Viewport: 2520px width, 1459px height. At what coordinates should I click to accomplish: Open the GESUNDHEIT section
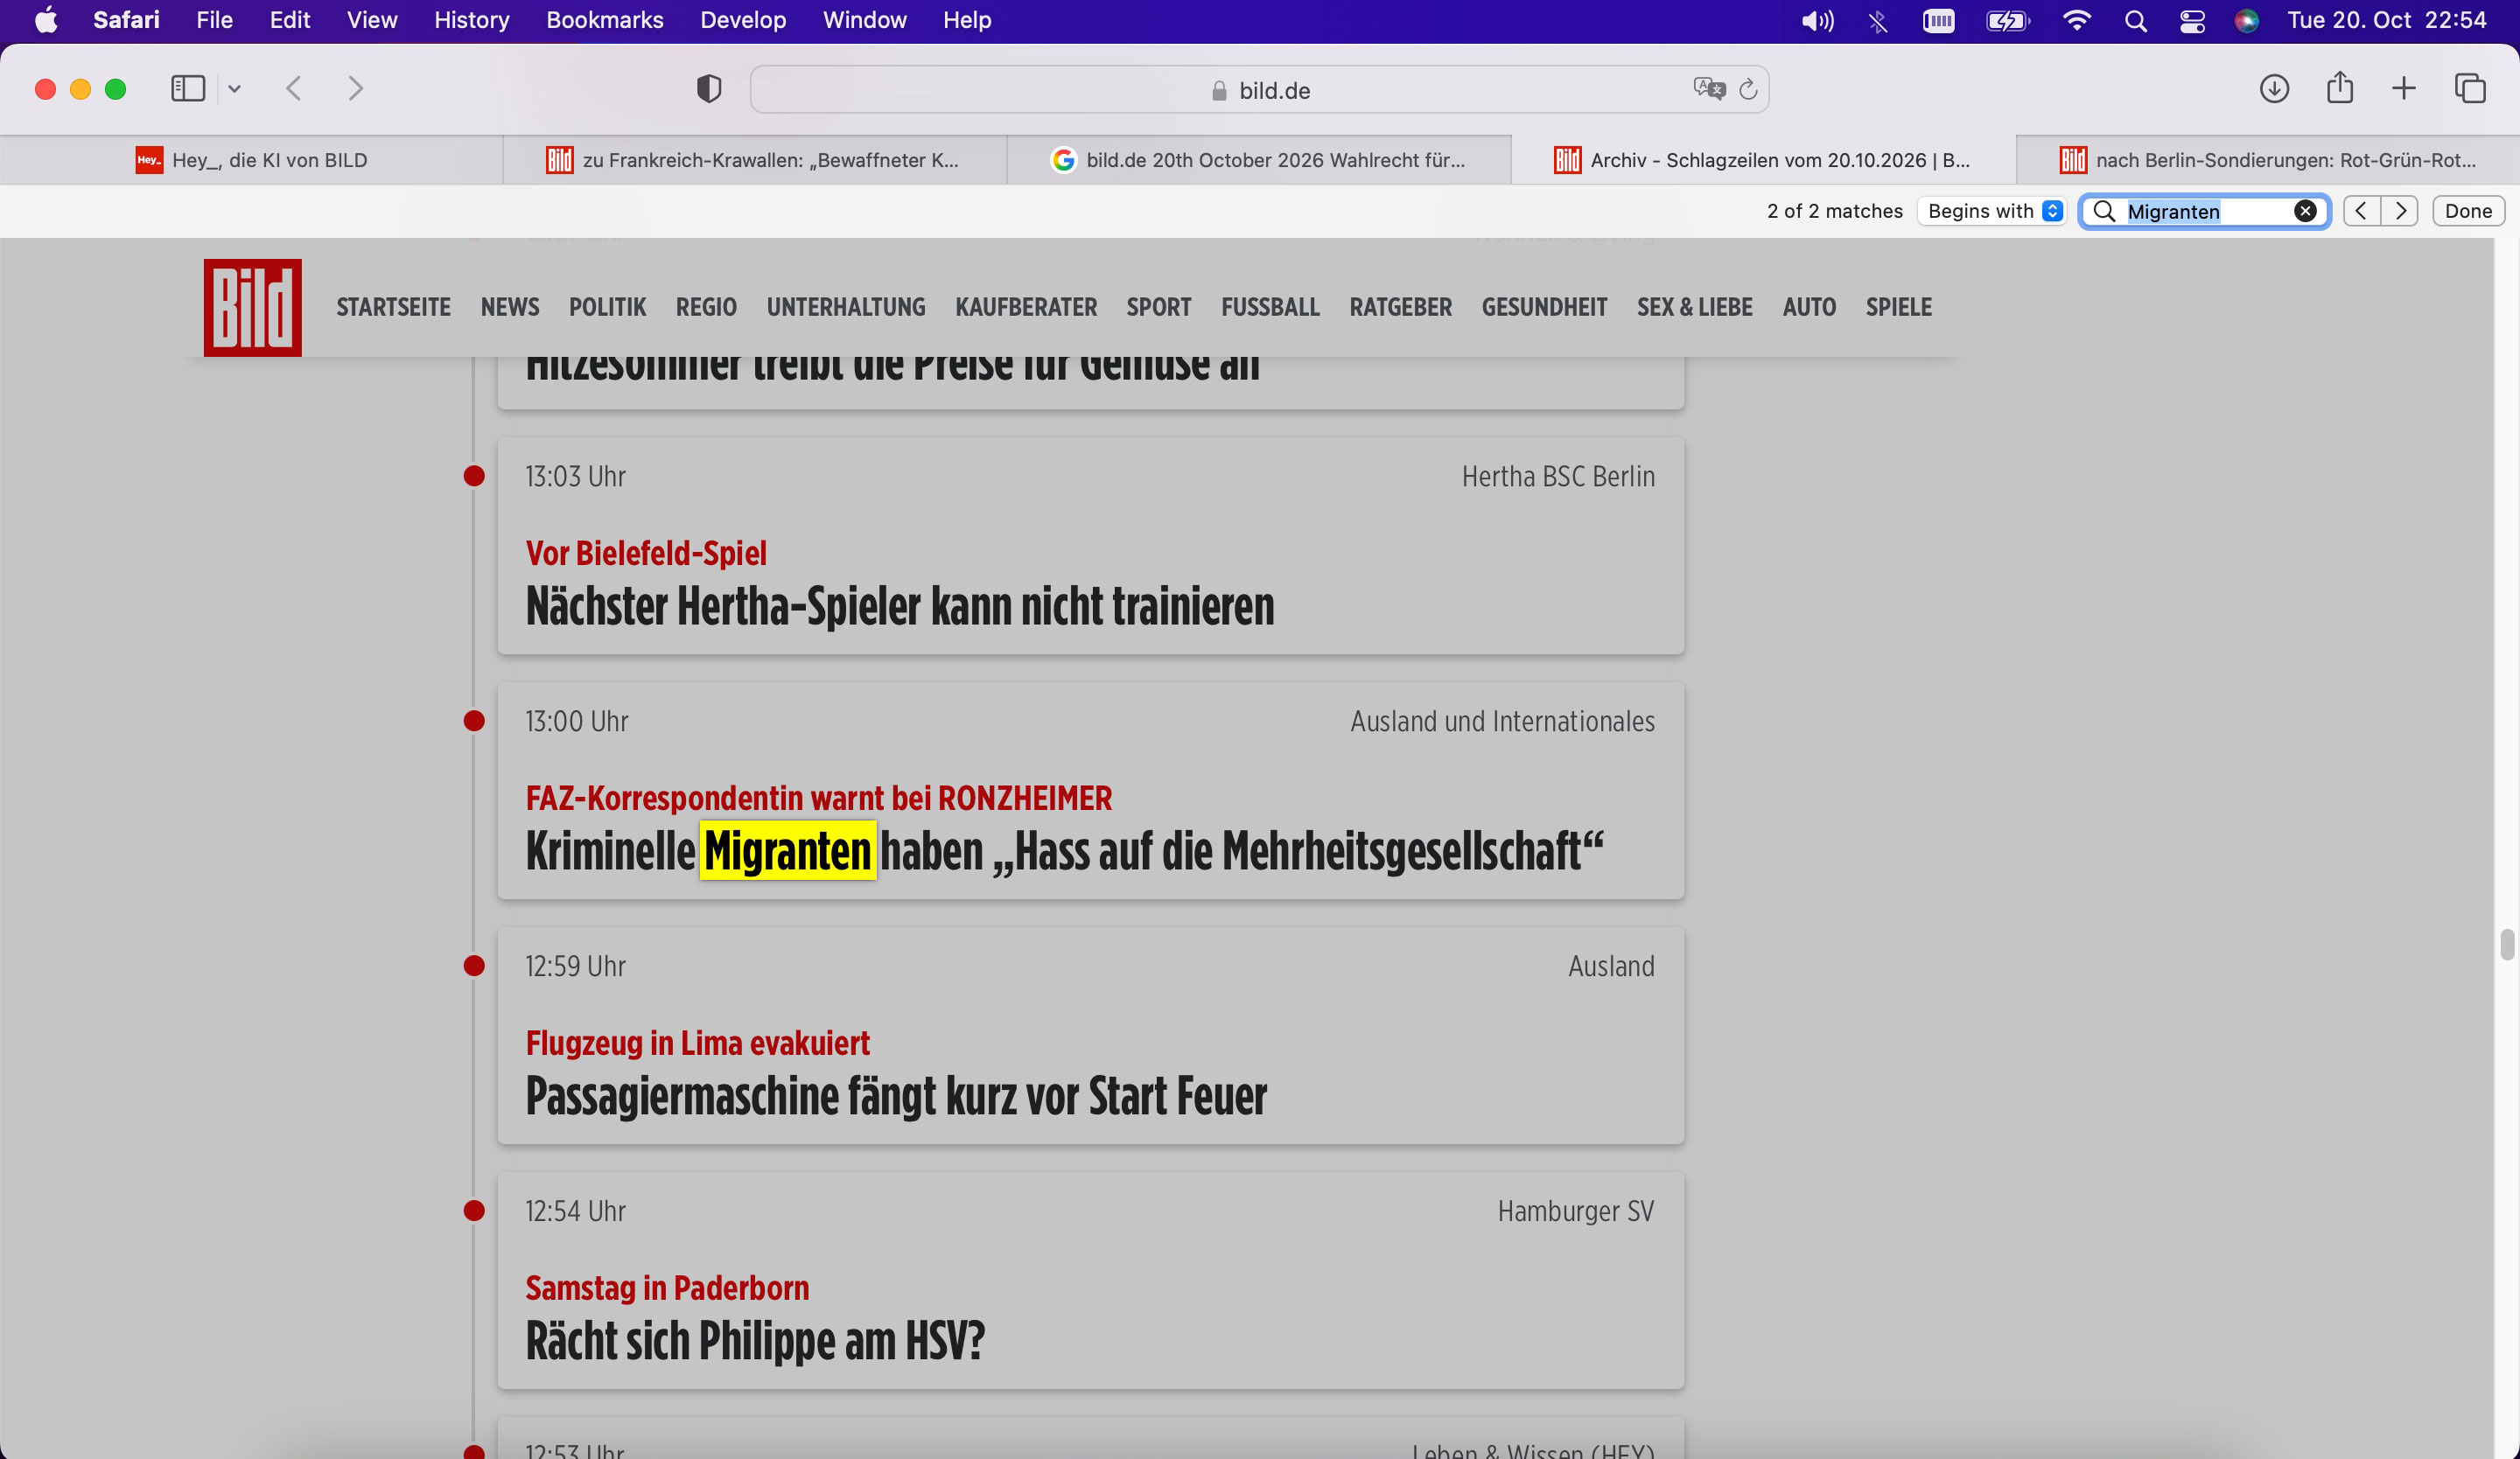point(1544,307)
